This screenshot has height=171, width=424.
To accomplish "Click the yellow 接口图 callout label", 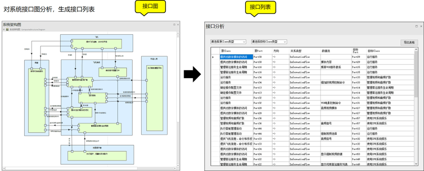I will (150, 6).
